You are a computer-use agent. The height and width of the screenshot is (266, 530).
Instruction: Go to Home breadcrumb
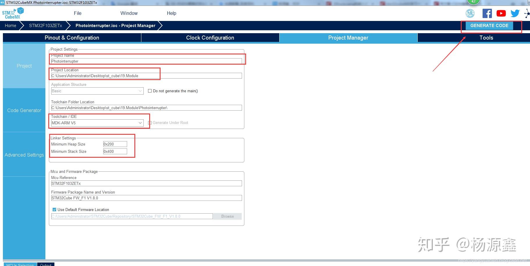coord(10,26)
